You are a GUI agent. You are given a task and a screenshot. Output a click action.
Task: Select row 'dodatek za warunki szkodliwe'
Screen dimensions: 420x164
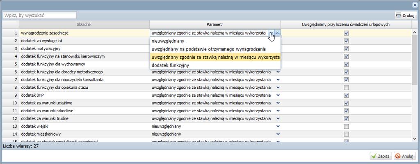[x=207, y=111]
